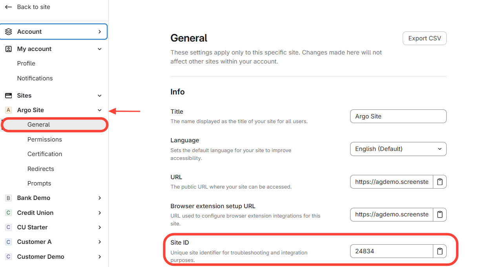Expand the Credit Union site chevron
The width and height of the screenshot is (491, 267).
[100, 213]
